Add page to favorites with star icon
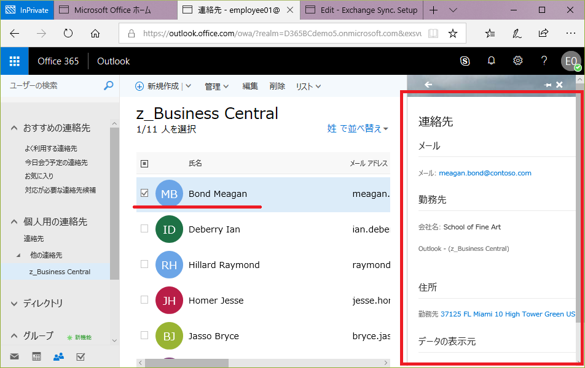Screen dimensions: 585x368 (452, 34)
